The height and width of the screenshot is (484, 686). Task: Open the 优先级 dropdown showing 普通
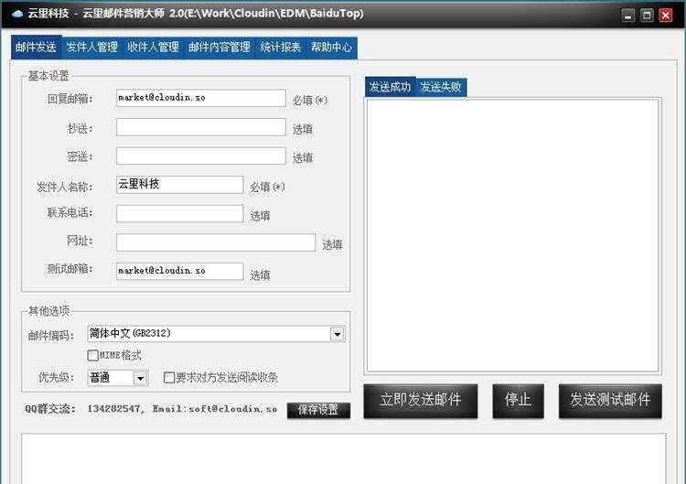[118, 378]
